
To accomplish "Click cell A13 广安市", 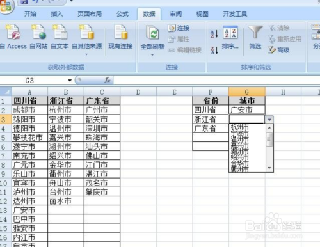I will coord(29,211).
